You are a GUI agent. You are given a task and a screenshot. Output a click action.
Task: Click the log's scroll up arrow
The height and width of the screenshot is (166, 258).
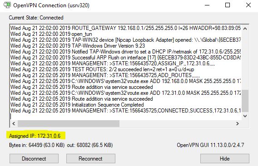click(x=245, y=29)
